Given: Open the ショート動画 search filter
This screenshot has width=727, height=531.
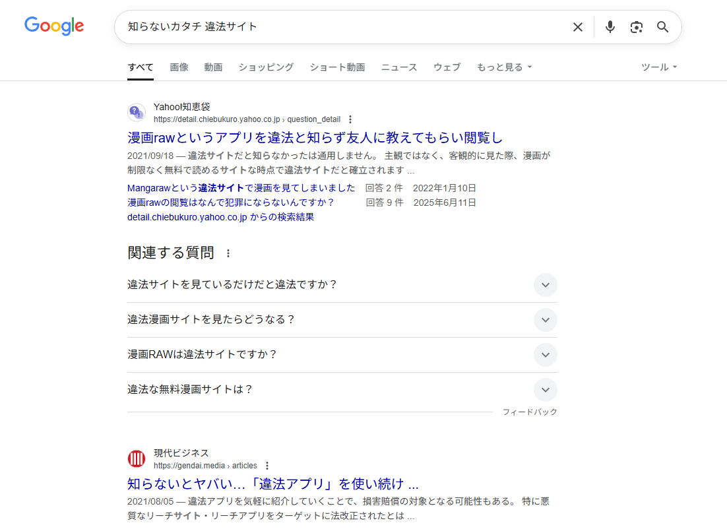Looking at the screenshot, I should [x=336, y=67].
